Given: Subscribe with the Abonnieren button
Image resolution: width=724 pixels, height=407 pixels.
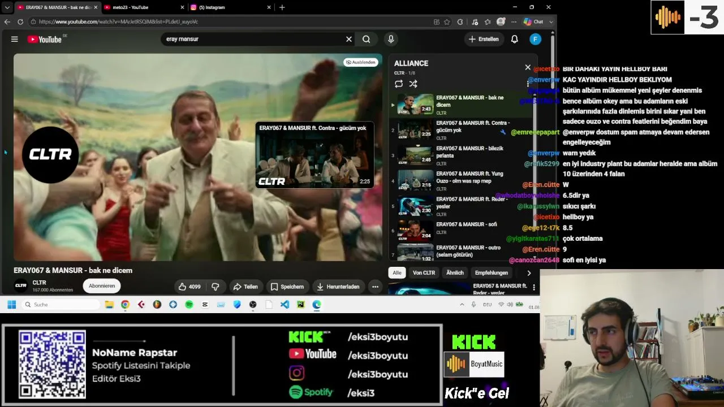Looking at the screenshot, I should pyautogui.click(x=102, y=286).
